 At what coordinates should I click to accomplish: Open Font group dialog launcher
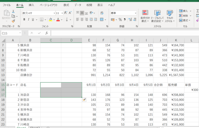point(72,26)
